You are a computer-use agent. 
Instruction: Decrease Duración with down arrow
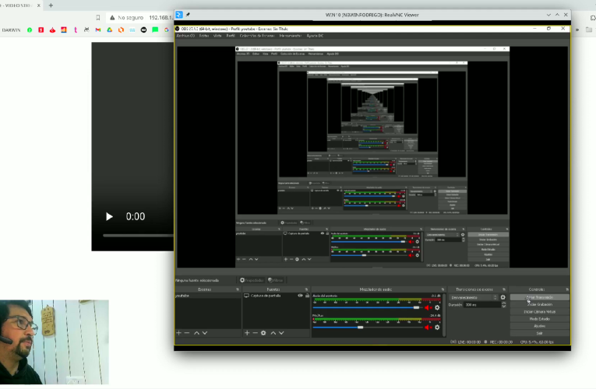[x=504, y=307]
